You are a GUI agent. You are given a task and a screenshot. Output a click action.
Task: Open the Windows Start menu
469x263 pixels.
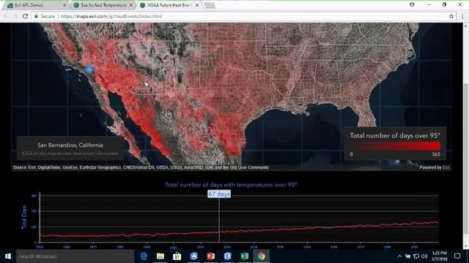tap(8, 256)
